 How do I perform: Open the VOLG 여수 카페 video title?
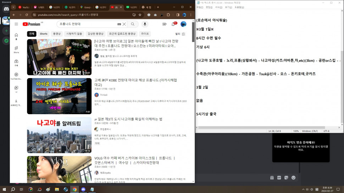(x=135, y=160)
